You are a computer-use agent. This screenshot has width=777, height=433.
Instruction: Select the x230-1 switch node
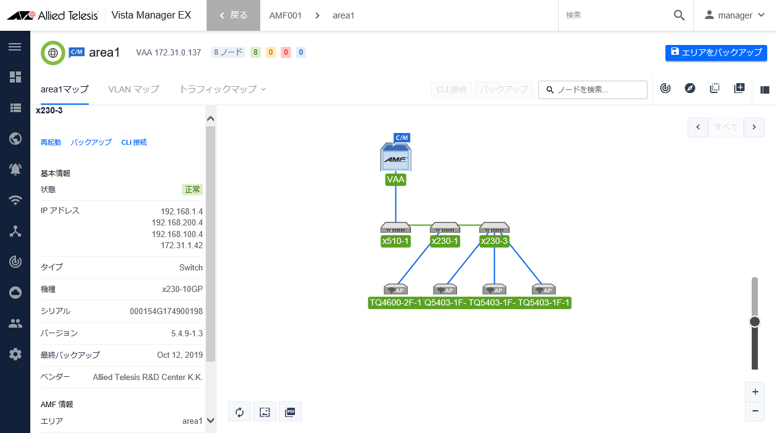445,229
